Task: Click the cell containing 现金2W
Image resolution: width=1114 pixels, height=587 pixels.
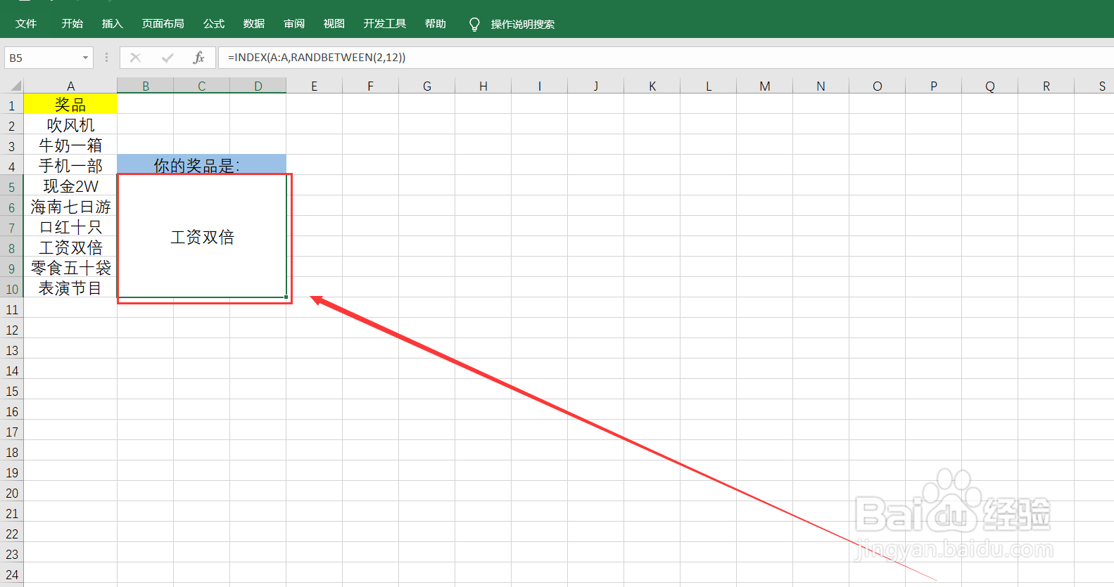Action: [x=70, y=186]
